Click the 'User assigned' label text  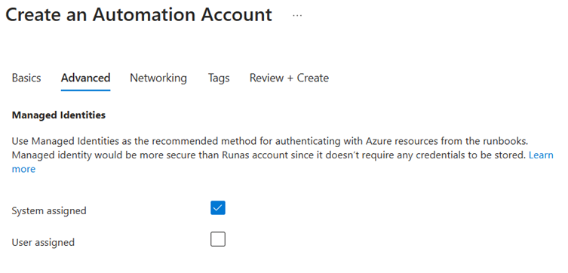click(x=43, y=242)
